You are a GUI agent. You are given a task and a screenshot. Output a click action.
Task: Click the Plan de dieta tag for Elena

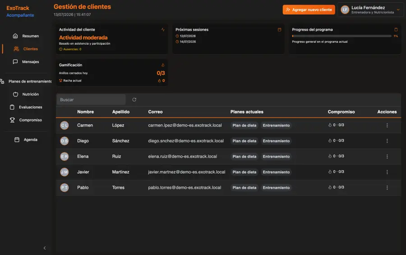[x=244, y=156]
